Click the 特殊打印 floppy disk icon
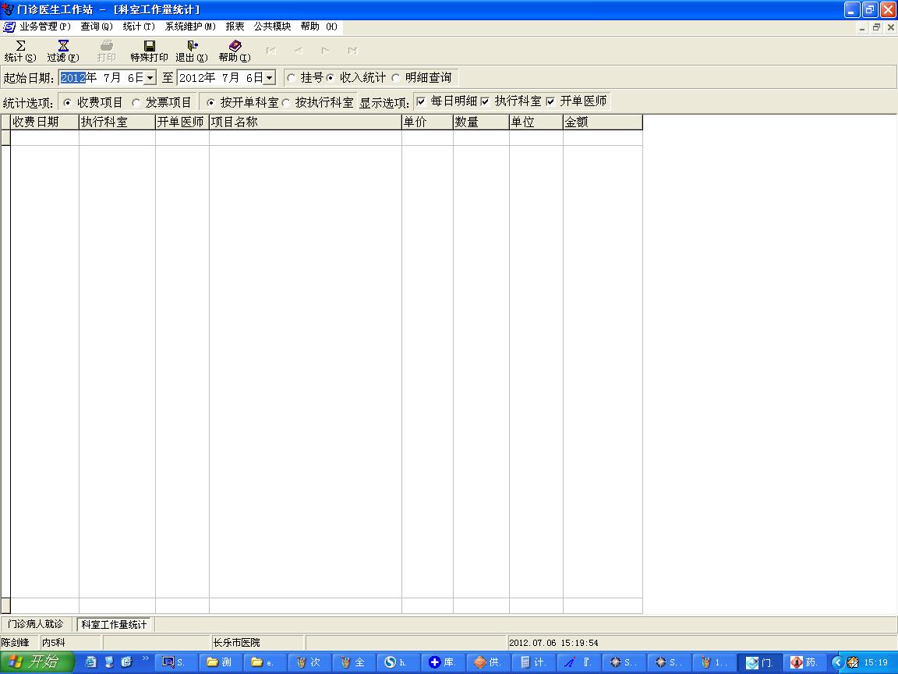 pos(150,46)
